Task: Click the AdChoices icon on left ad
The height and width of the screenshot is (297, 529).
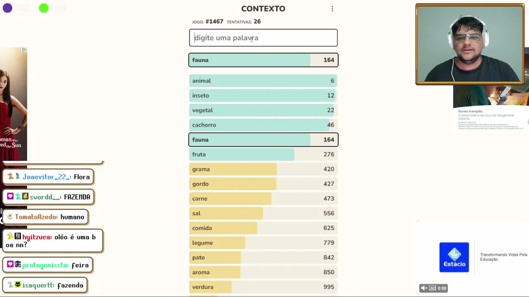Action: (x=24, y=50)
